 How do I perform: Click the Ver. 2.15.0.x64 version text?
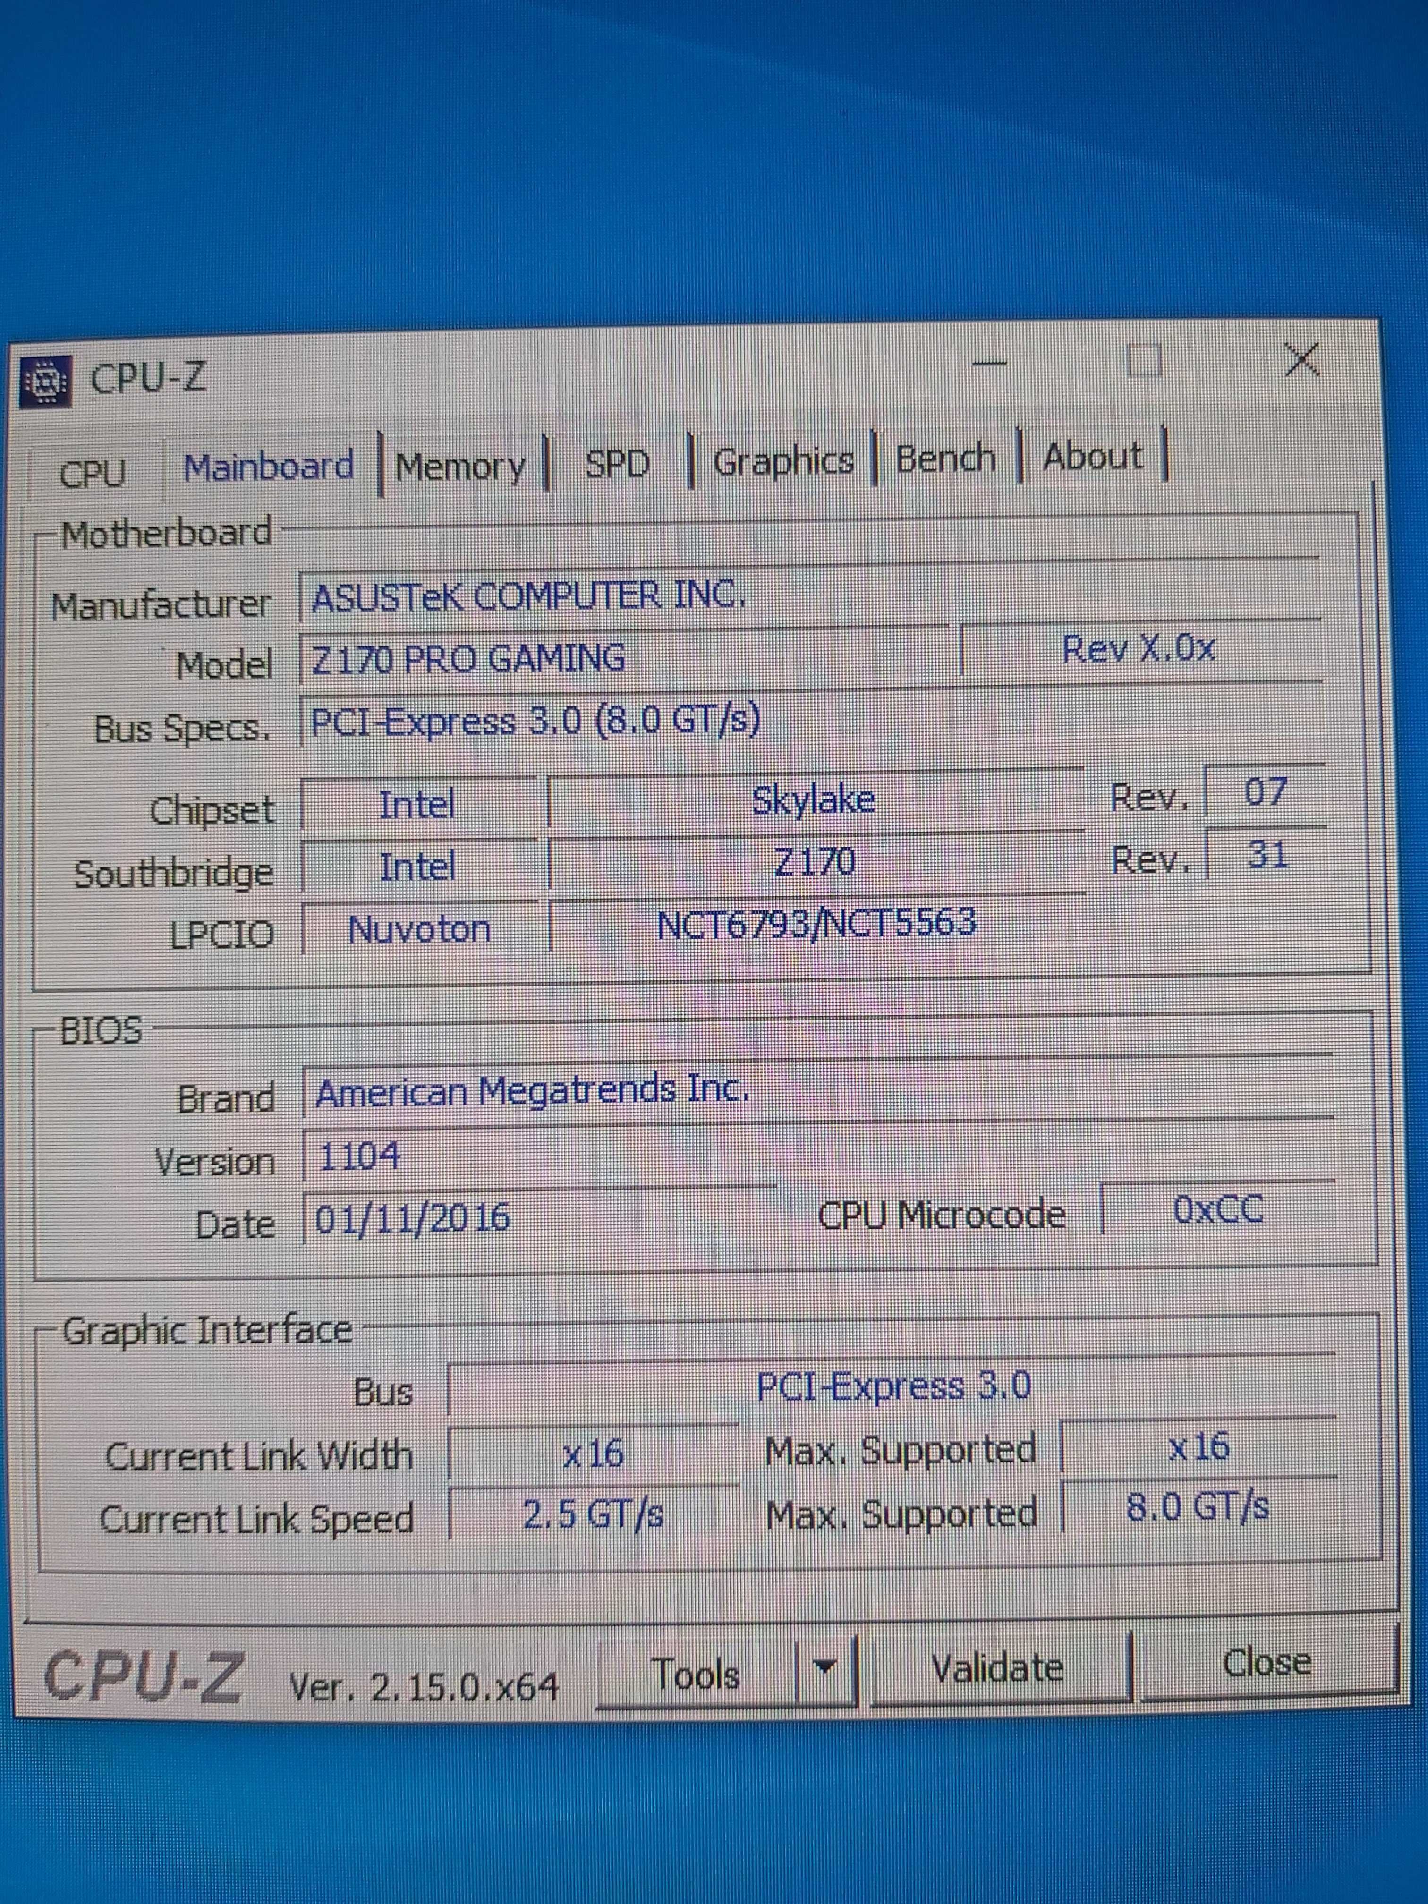[x=424, y=1687]
